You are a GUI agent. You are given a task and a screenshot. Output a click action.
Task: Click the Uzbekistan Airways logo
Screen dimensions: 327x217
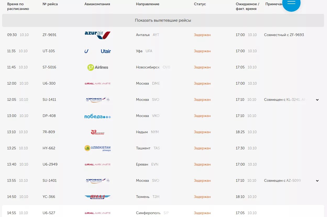[x=98, y=148]
